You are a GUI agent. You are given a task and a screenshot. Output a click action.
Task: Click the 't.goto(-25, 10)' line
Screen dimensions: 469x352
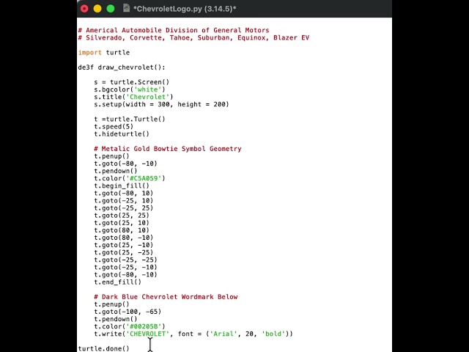click(124, 201)
